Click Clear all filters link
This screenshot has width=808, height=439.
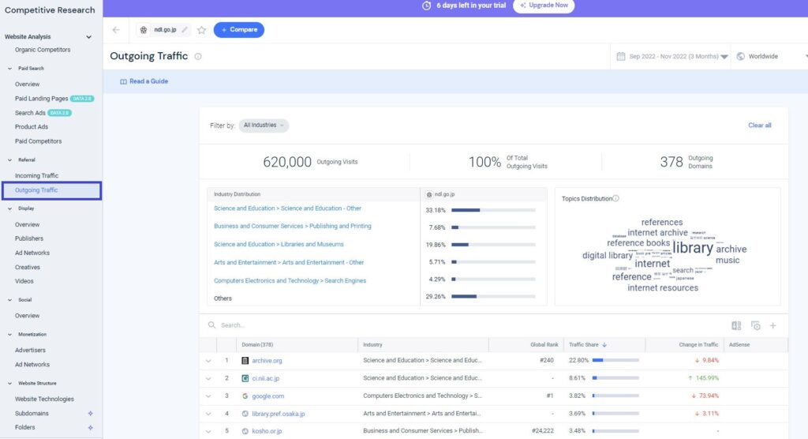[x=760, y=126]
